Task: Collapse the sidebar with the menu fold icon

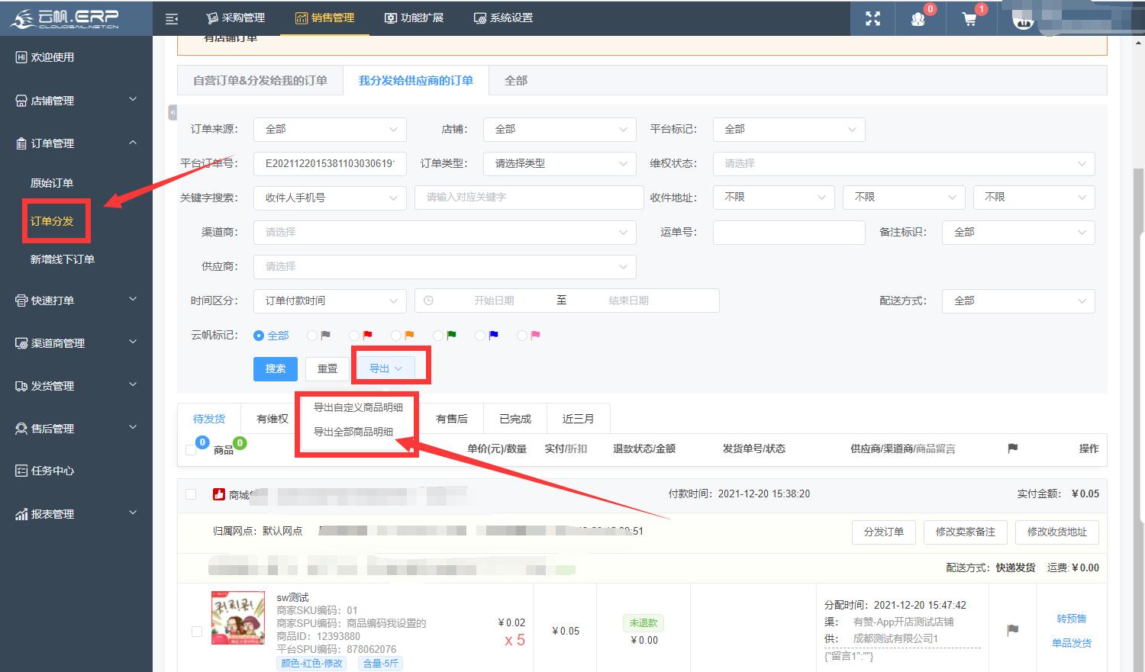Action: coord(172,18)
